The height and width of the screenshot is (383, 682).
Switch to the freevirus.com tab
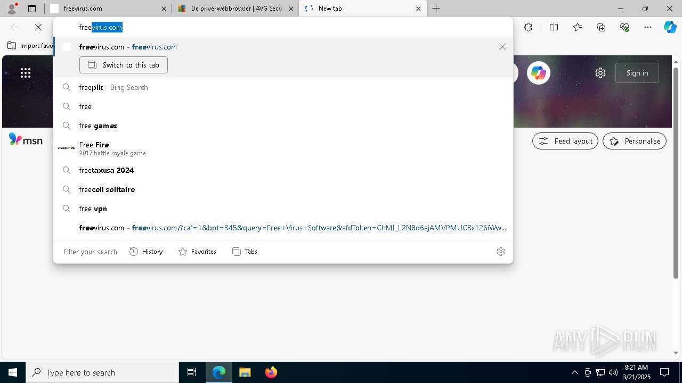[x=108, y=9]
